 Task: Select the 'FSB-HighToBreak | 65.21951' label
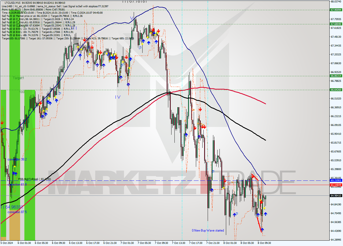point(35,179)
